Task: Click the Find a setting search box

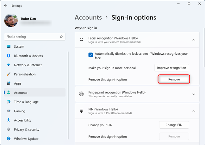Action: (x=35, y=37)
